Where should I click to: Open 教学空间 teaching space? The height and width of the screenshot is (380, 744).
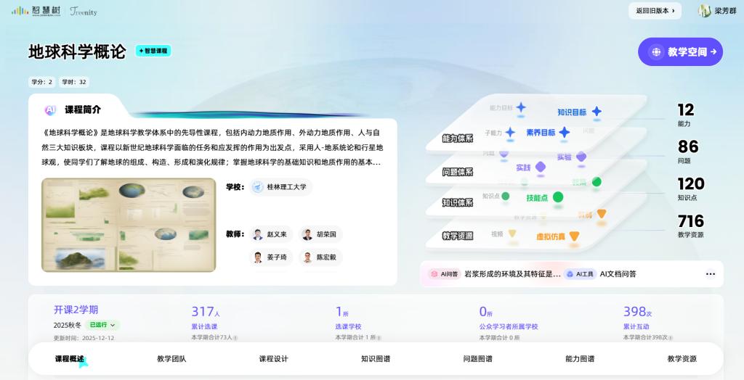point(680,52)
